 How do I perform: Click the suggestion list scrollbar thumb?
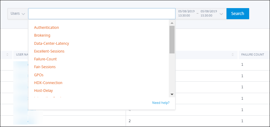tap(172, 40)
